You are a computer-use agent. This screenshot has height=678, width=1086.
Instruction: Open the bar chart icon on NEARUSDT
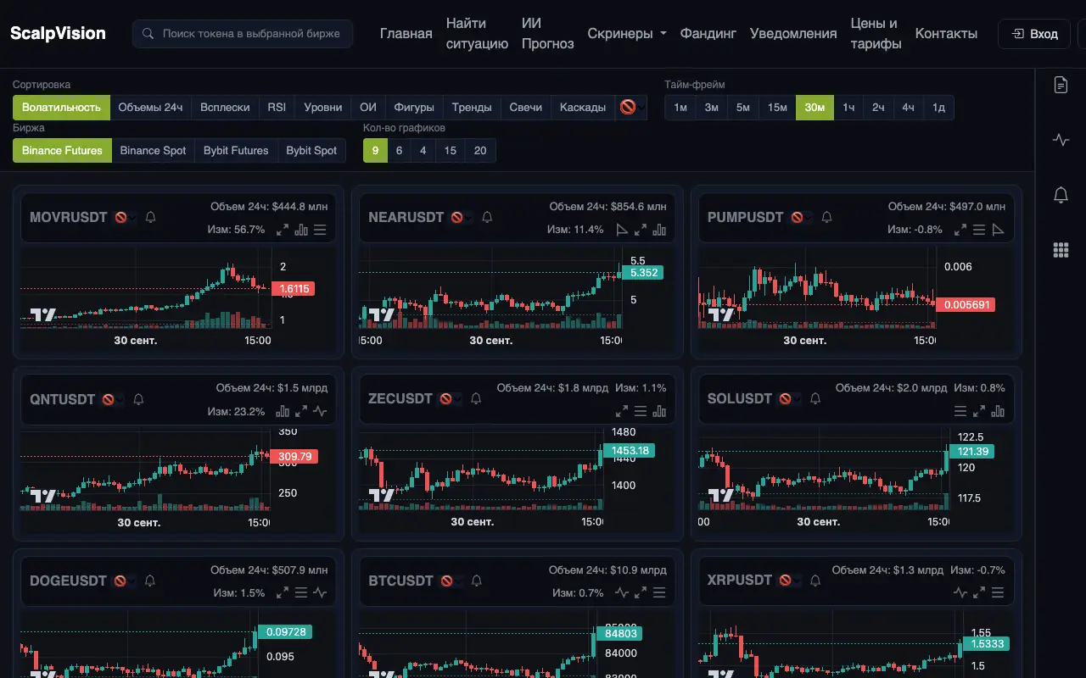tap(659, 230)
